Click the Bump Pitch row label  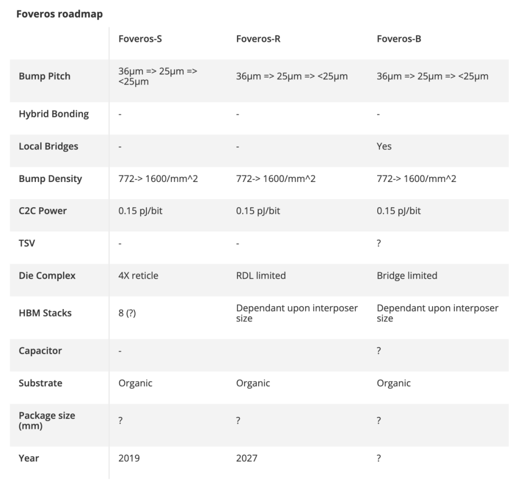tap(44, 76)
